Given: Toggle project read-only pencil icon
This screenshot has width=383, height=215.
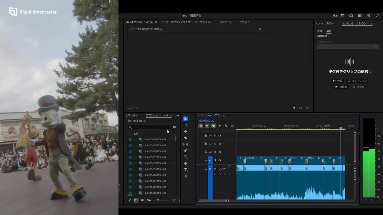Looking at the screenshot, I should click(130, 200).
